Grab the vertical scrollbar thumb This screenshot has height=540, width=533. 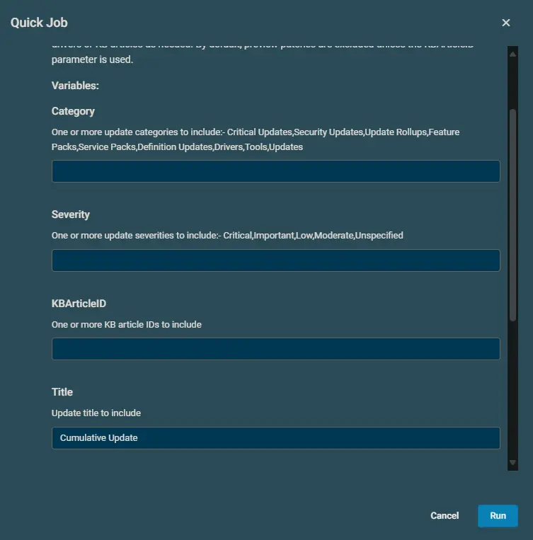pyautogui.click(x=512, y=212)
